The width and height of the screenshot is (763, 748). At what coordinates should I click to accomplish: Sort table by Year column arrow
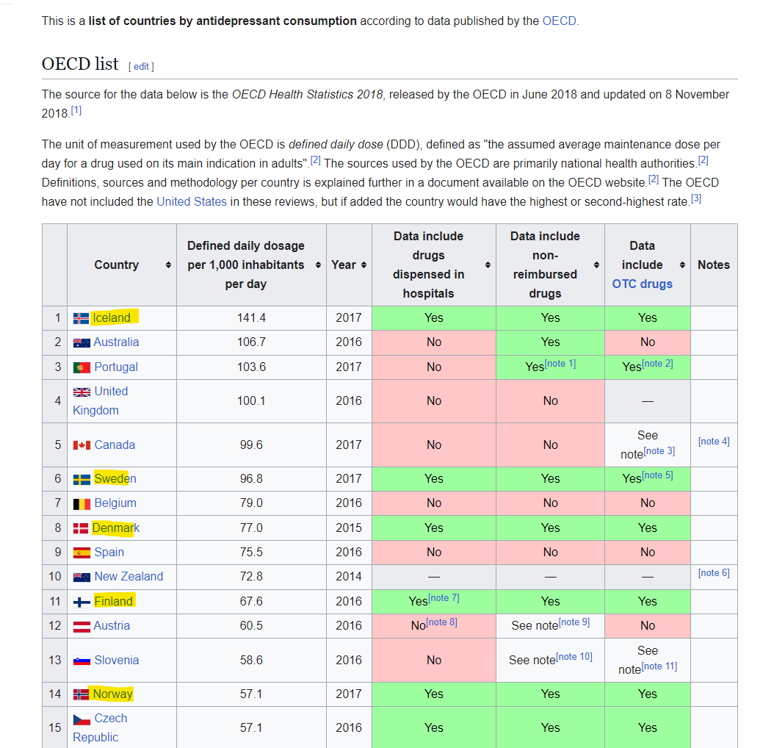click(364, 265)
